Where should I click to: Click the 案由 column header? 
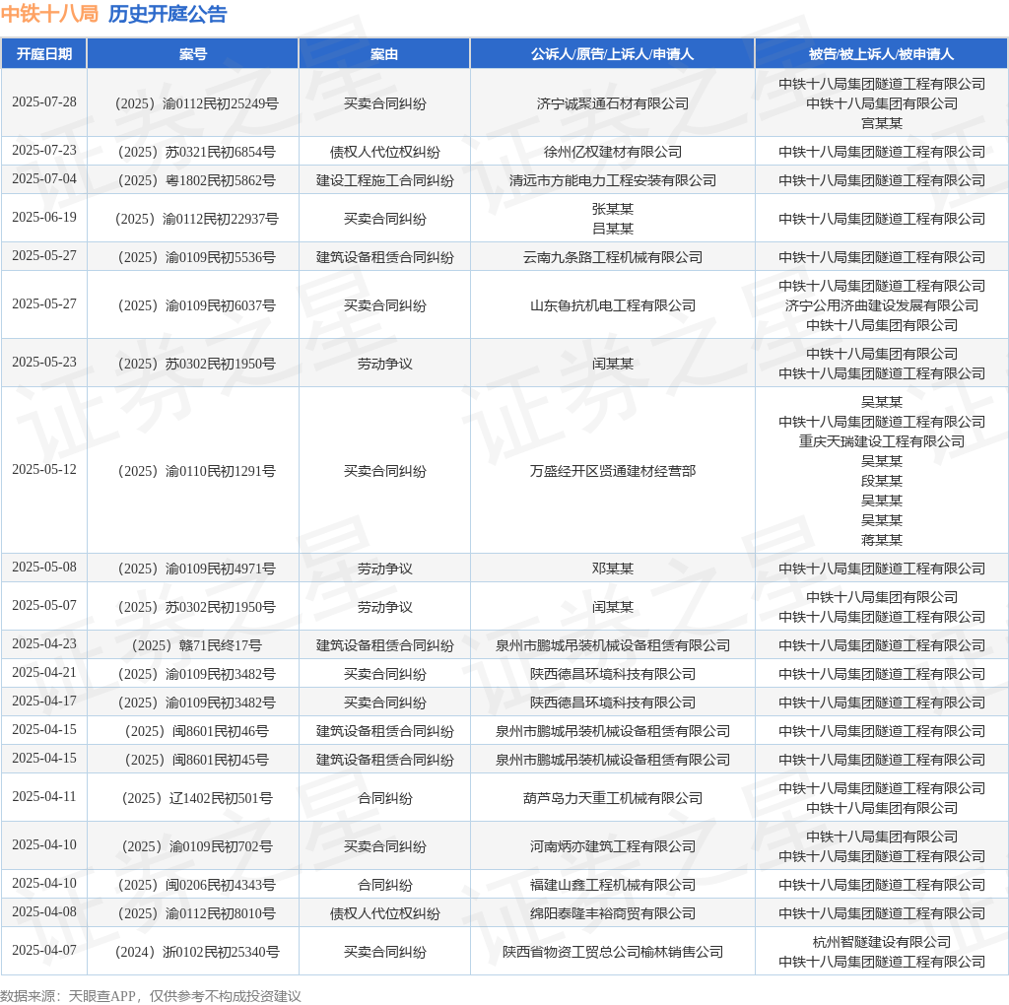point(384,54)
